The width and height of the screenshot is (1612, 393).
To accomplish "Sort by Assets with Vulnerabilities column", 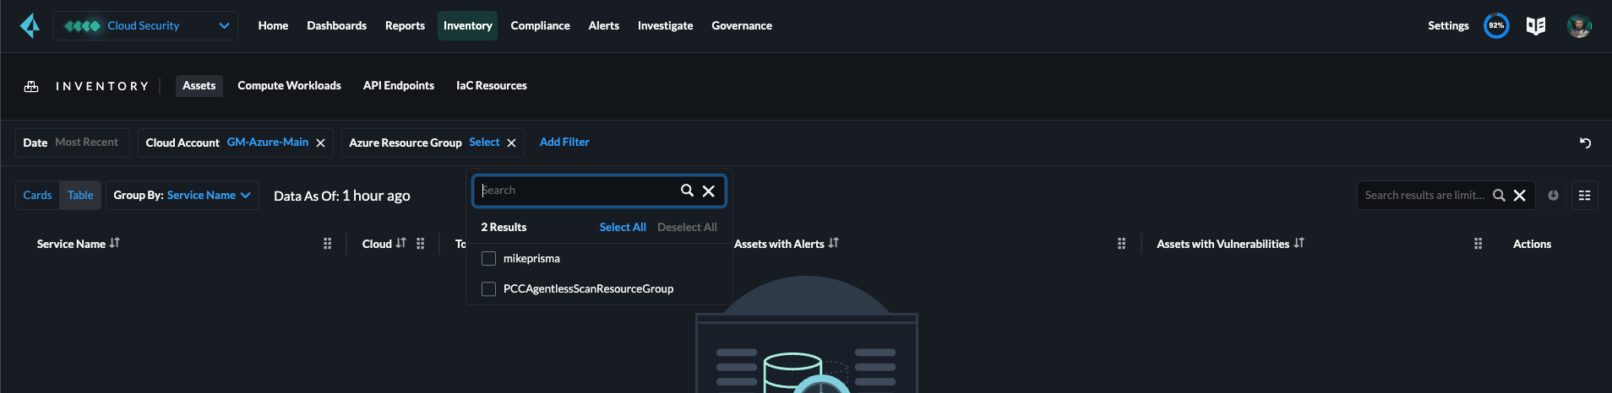I will click(1299, 244).
